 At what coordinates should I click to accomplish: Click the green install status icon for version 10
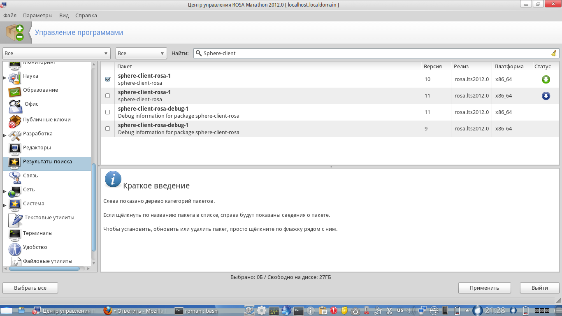tap(546, 79)
